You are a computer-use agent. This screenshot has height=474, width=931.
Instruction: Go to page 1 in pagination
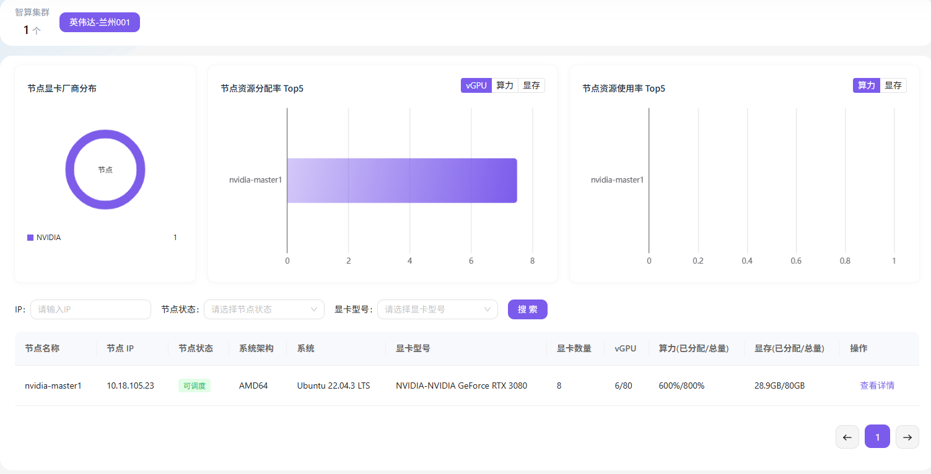click(x=877, y=437)
